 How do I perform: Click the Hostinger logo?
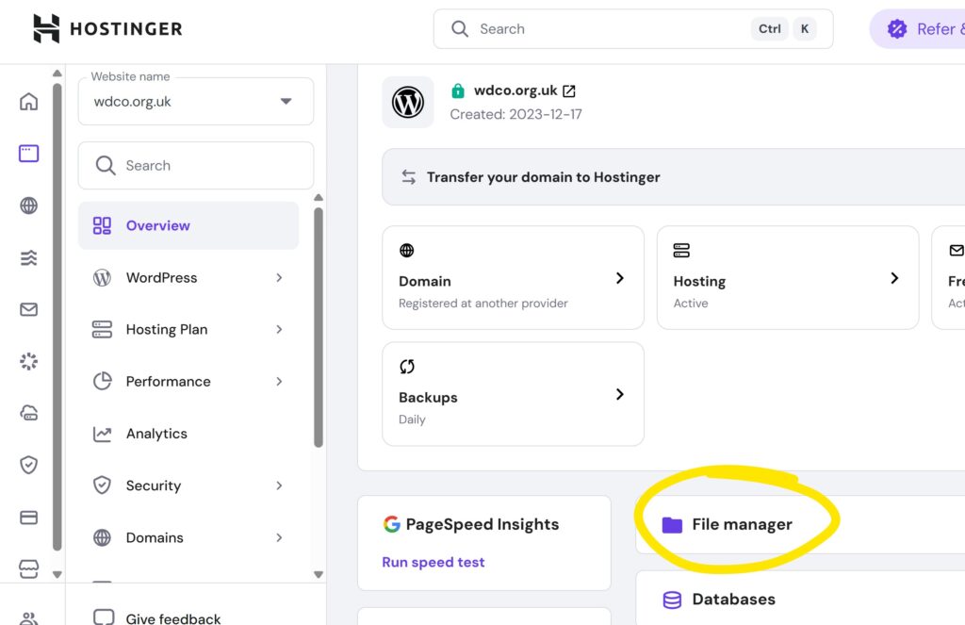click(x=107, y=29)
